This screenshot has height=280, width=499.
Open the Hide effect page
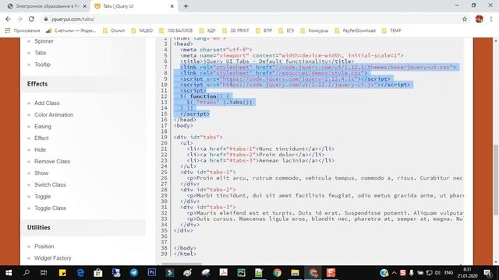tap(40, 150)
